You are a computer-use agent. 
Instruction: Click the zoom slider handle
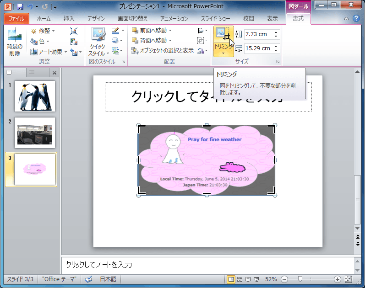300,279
